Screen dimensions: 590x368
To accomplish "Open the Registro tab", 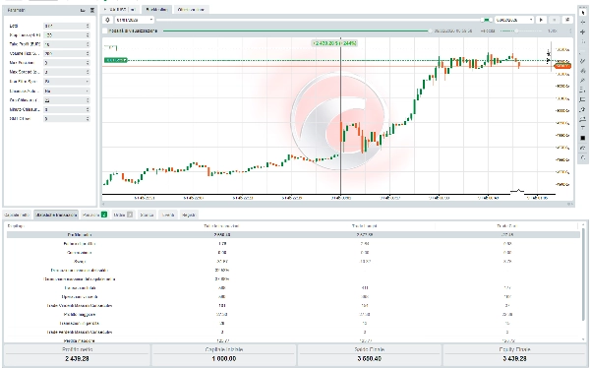I will (x=189, y=215).
